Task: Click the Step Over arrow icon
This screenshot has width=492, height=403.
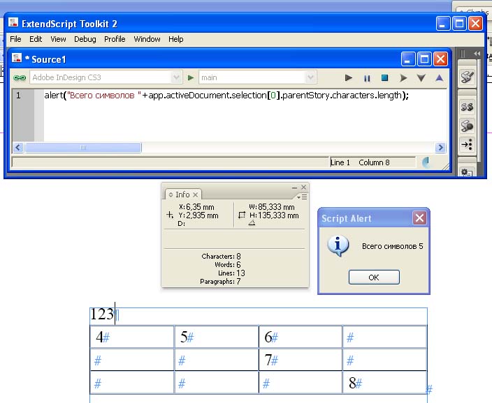Action: 403,78
